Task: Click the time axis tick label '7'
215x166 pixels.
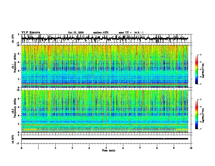Action: (140, 148)
